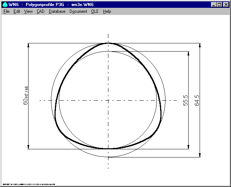Close the WN6 Polygonprofile window
The image size is (231, 187).
click(x=225, y=5)
